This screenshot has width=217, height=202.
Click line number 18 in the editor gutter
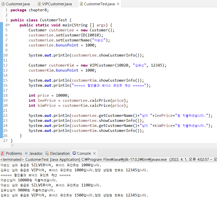5,95
